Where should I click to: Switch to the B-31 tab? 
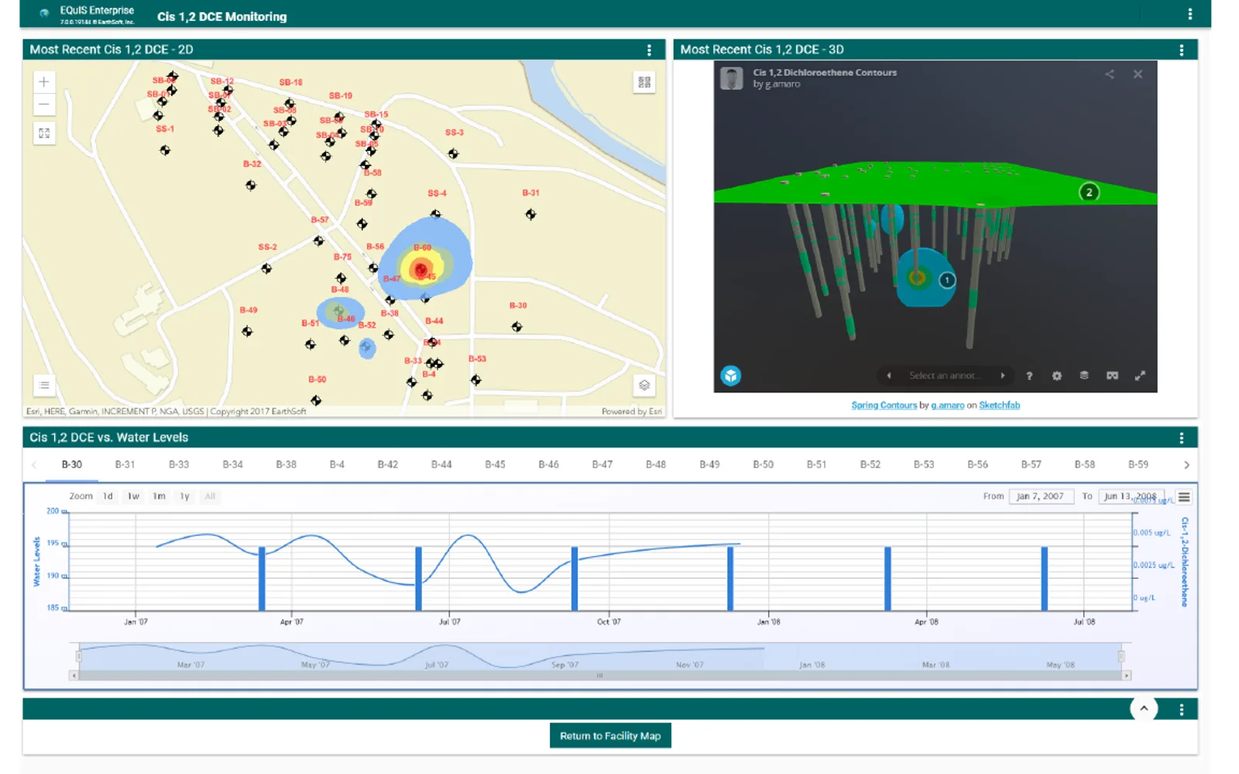[x=125, y=464]
